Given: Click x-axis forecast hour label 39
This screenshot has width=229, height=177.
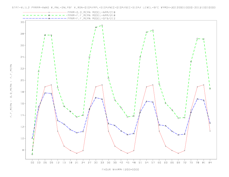Looking at the screenshot, I should coord(115,163).
